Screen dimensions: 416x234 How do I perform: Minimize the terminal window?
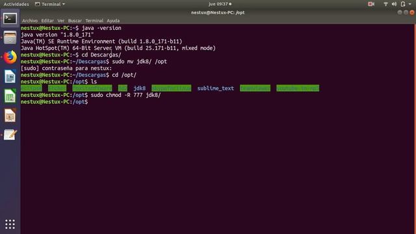coord(400,12)
